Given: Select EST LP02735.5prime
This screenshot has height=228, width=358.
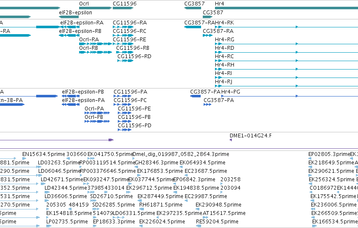Looking at the screenshot, I should [x=67, y=222].
